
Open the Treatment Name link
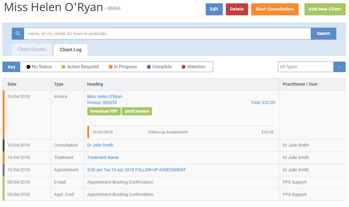click(x=103, y=157)
